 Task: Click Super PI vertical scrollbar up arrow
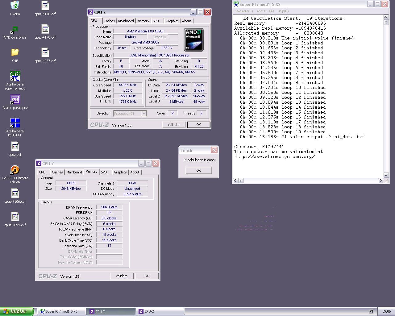386,17
